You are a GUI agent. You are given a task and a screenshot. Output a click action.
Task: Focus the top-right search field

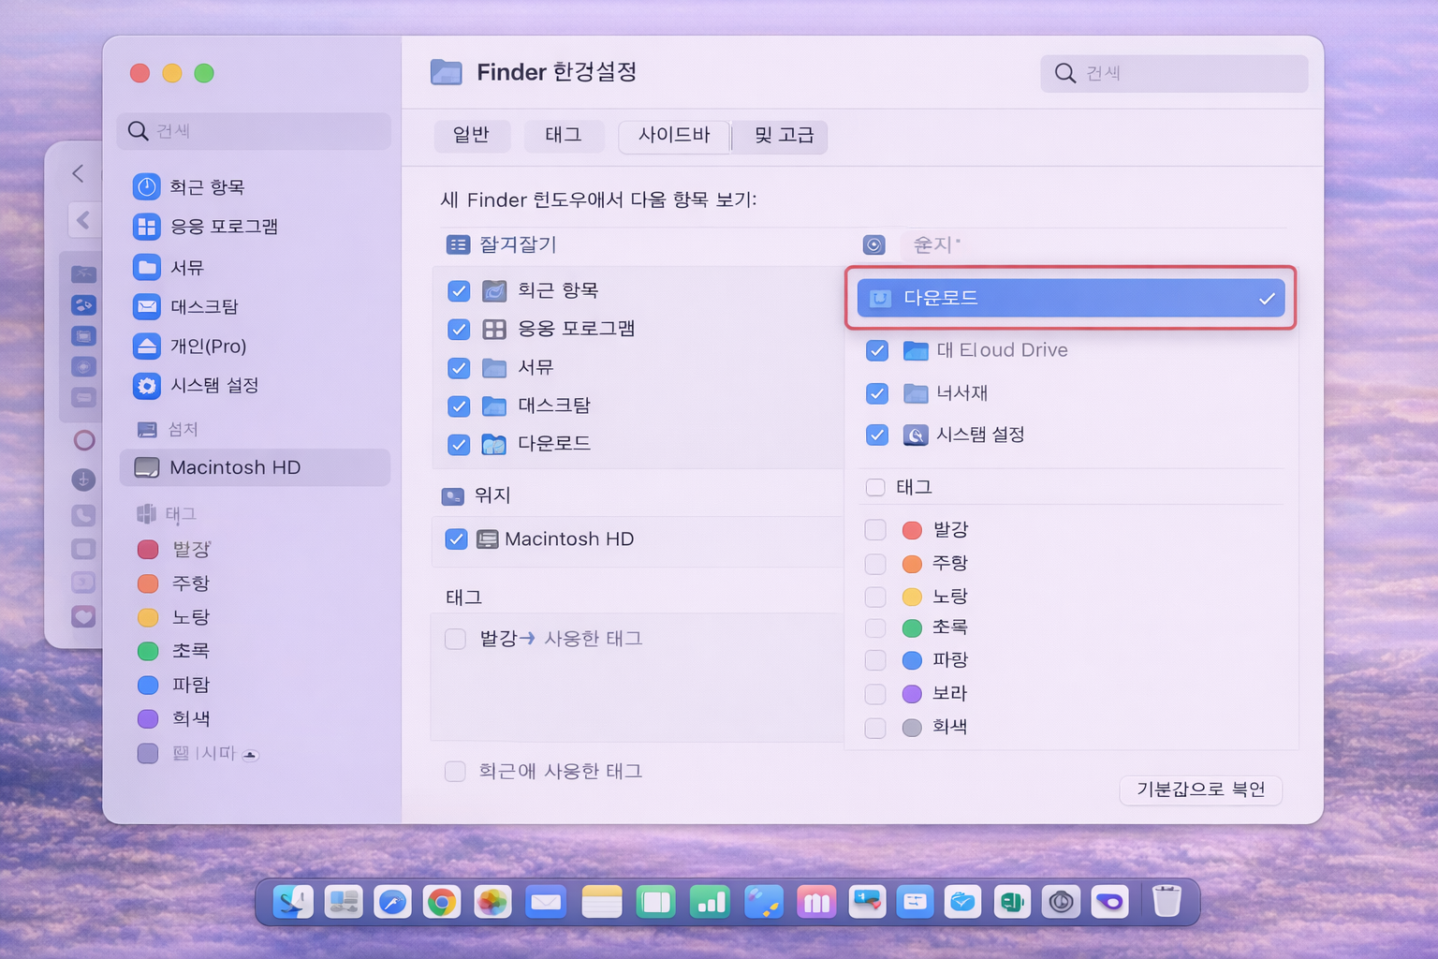point(1174,73)
